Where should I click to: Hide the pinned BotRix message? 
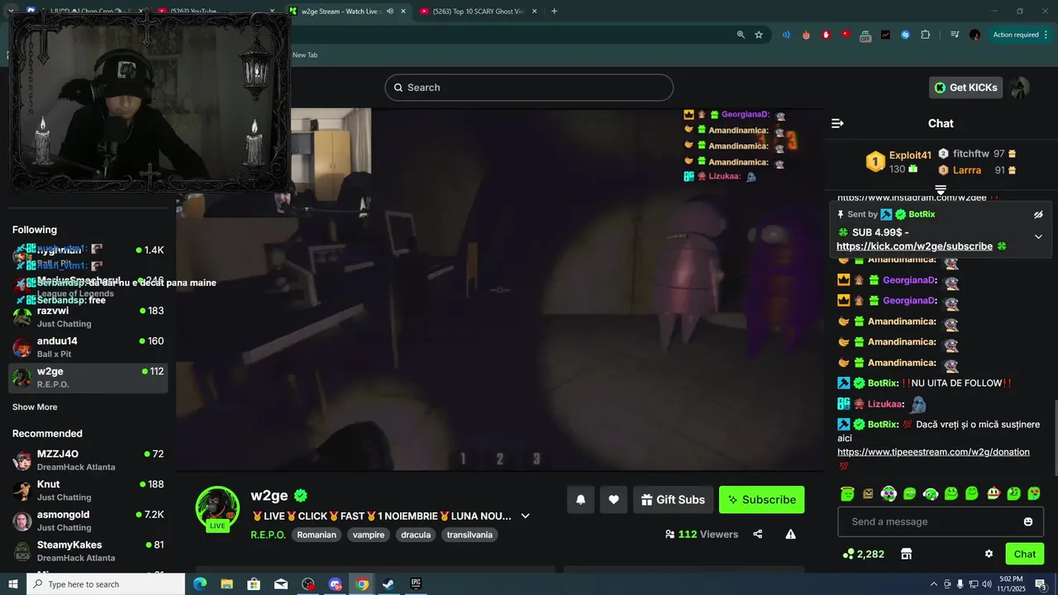point(1038,214)
